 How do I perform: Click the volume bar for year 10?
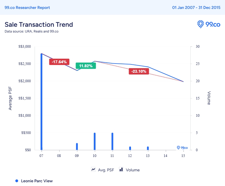coord(95,141)
